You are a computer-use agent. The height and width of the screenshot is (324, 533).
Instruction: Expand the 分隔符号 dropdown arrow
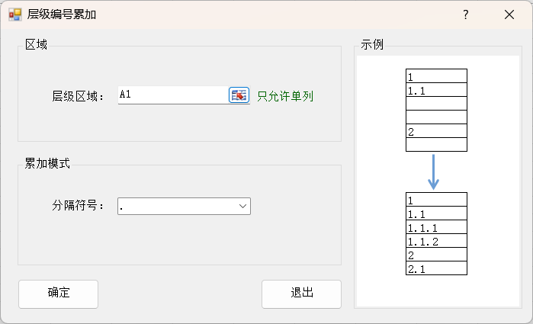pyautogui.click(x=242, y=206)
